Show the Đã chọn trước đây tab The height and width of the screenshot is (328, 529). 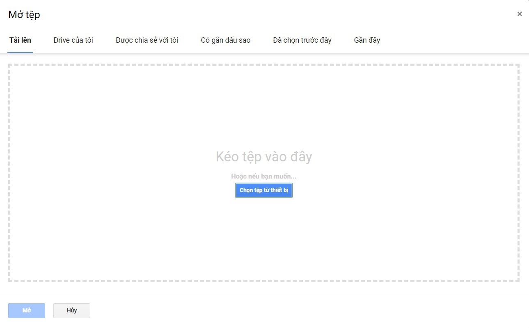[302, 40]
